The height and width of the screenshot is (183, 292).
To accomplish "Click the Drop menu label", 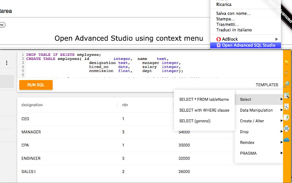I will point(244,132).
